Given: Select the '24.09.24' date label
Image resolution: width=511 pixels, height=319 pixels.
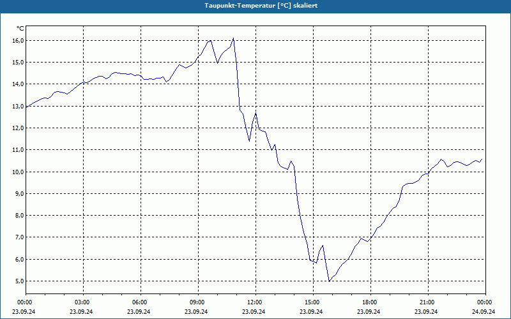Looking at the screenshot, I should tap(484, 311).
